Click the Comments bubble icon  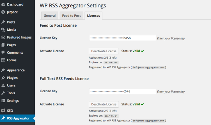click(x=3, y=52)
